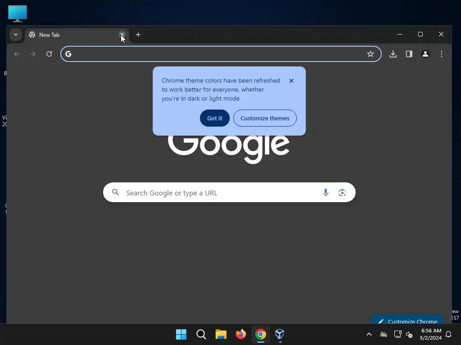The width and height of the screenshot is (461, 345).
Task: Click the Customize themes button
Action: coord(265,118)
